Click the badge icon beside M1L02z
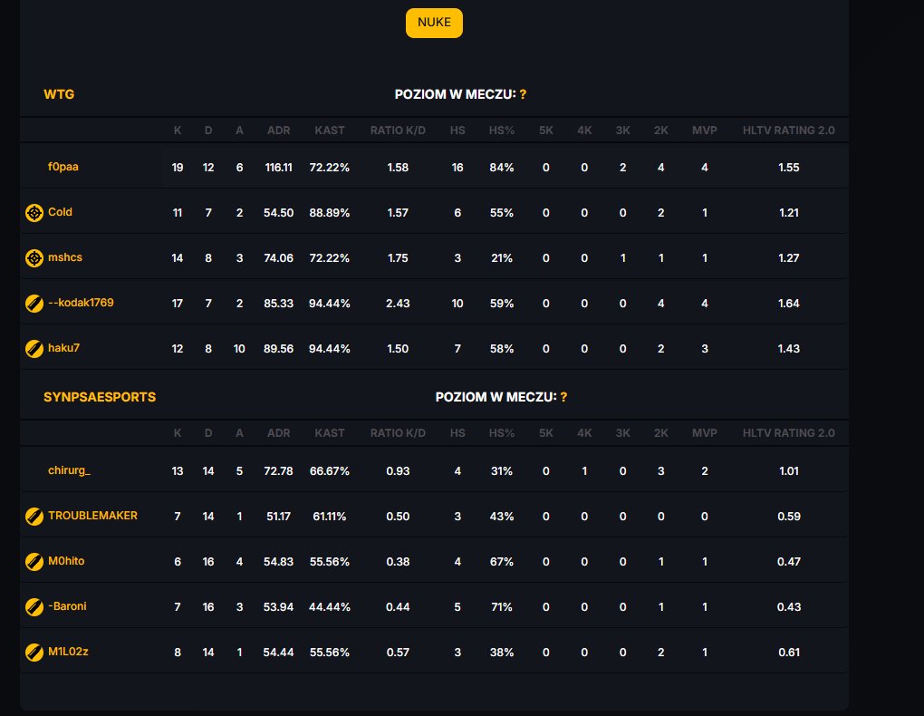 (x=34, y=653)
